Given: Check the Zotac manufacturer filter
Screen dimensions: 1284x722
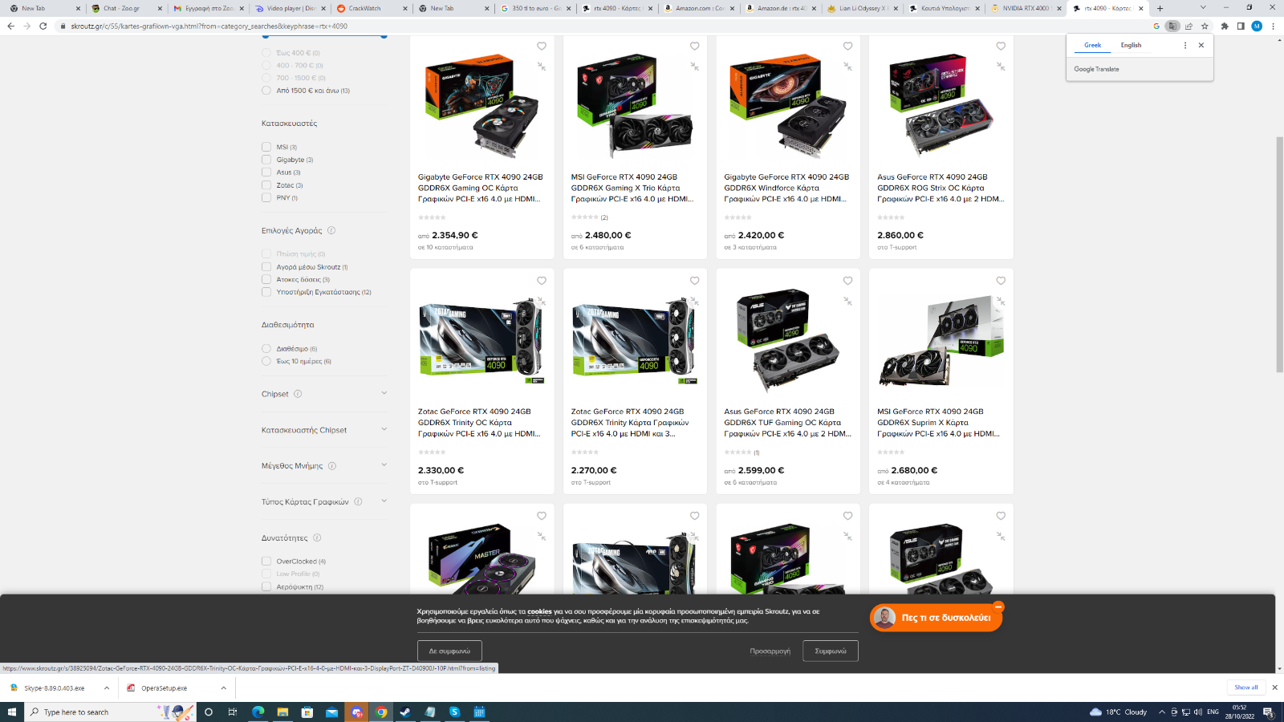Looking at the screenshot, I should (266, 185).
